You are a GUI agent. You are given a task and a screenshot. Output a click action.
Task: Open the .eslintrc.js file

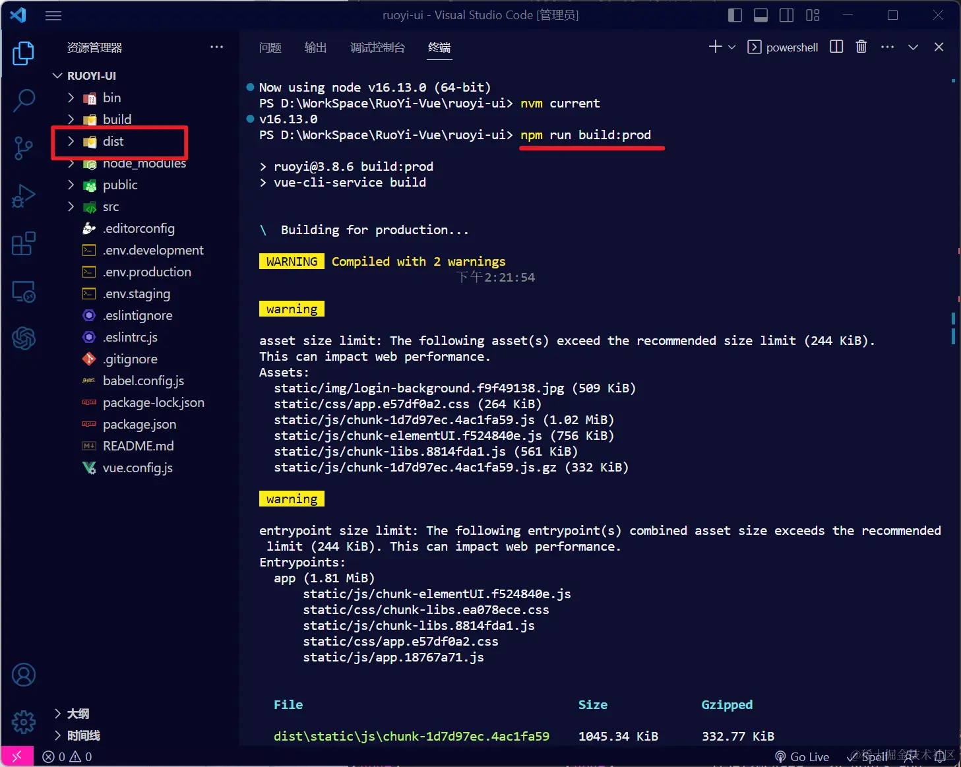pos(130,337)
